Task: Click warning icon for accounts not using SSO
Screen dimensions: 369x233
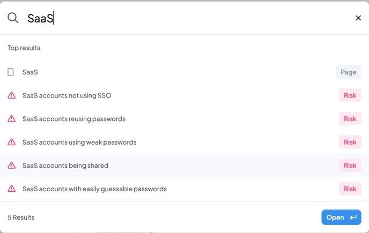Action: [12, 95]
